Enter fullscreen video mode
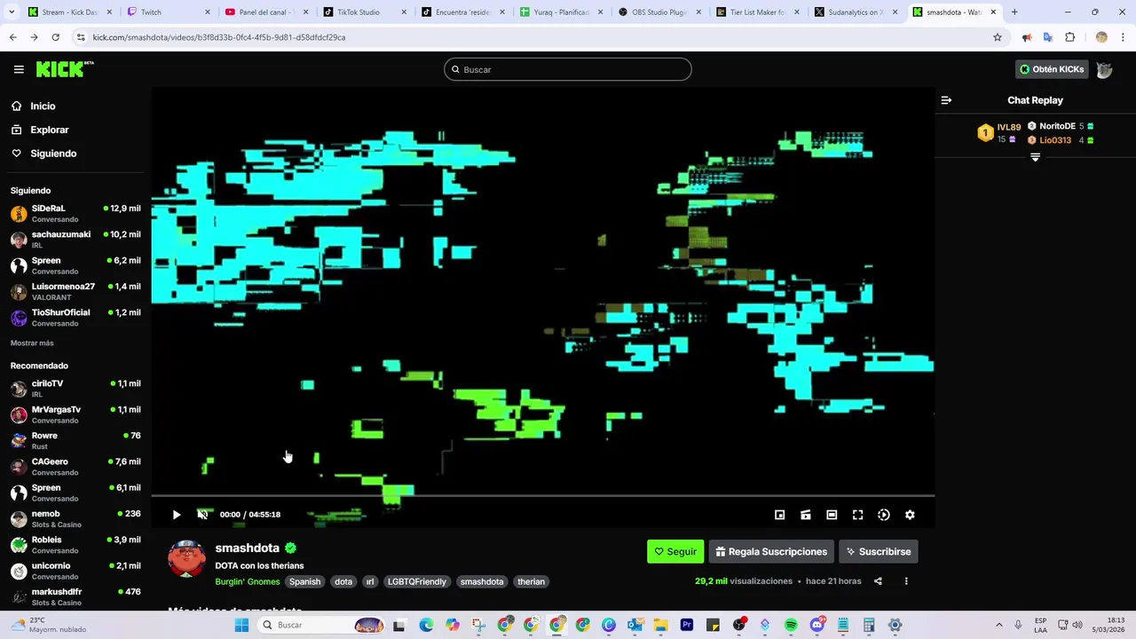The height and width of the screenshot is (639, 1136). pyautogui.click(x=858, y=515)
